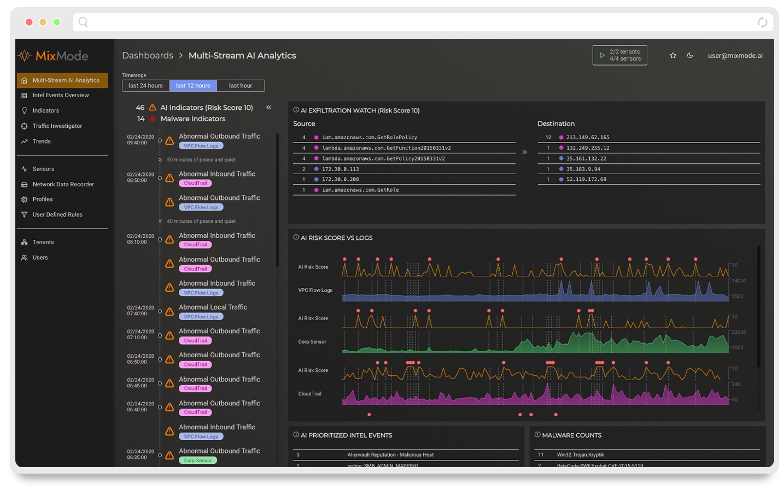
Task: Click the play icon in tenants sensors button
Action: pos(602,55)
